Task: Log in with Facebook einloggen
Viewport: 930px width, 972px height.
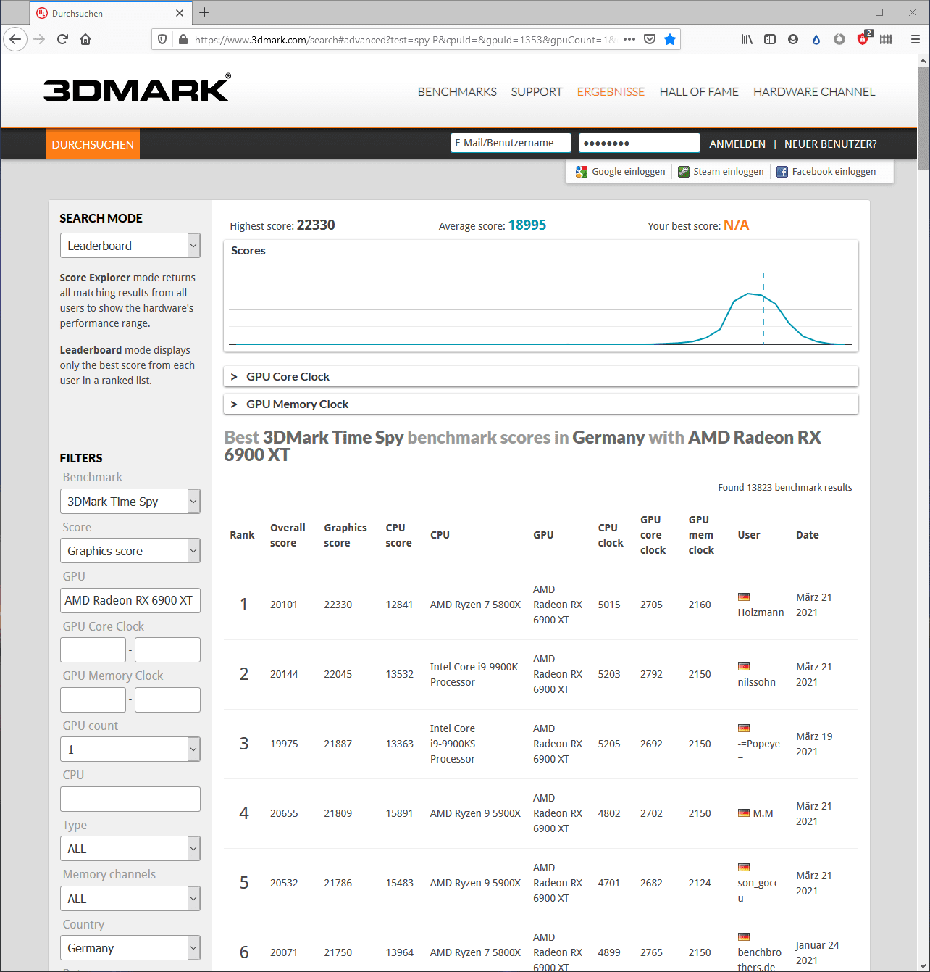Action: click(x=826, y=172)
